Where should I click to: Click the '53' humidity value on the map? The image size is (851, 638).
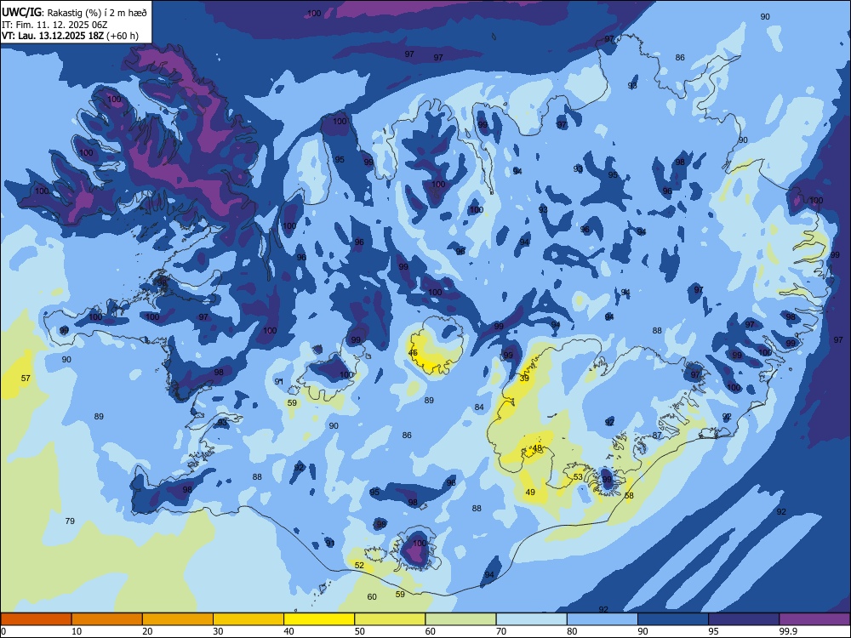pos(578,477)
